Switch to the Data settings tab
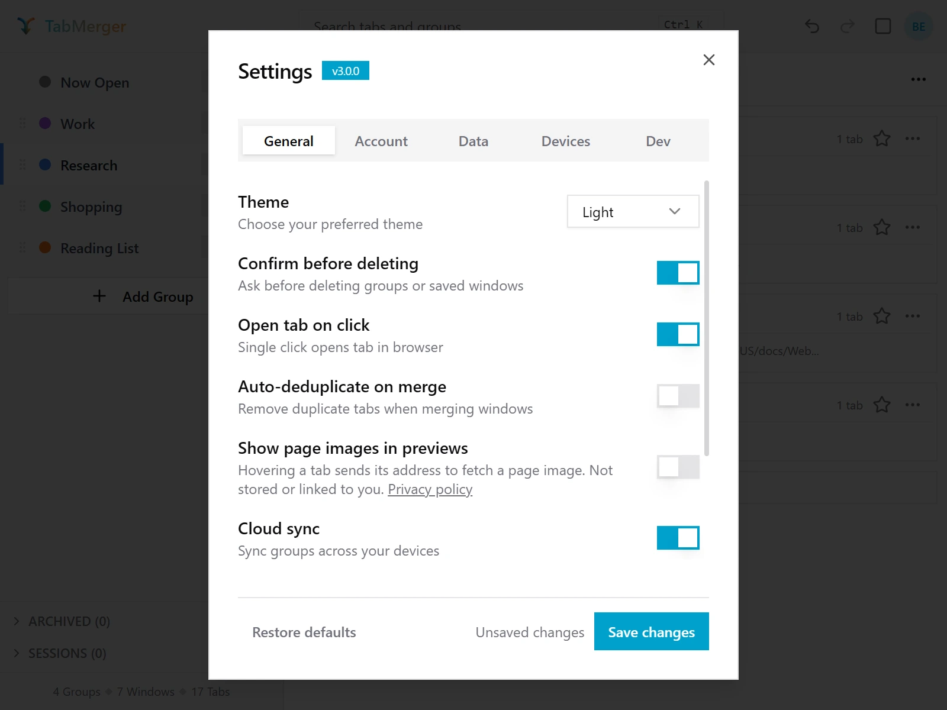This screenshot has height=710, width=947. 474,140
